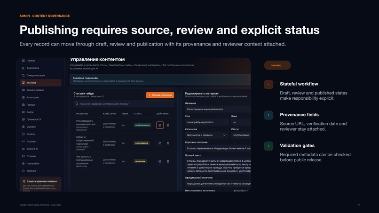
Task: Click the Статьи и гайды heading
Action: pos(84,93)
